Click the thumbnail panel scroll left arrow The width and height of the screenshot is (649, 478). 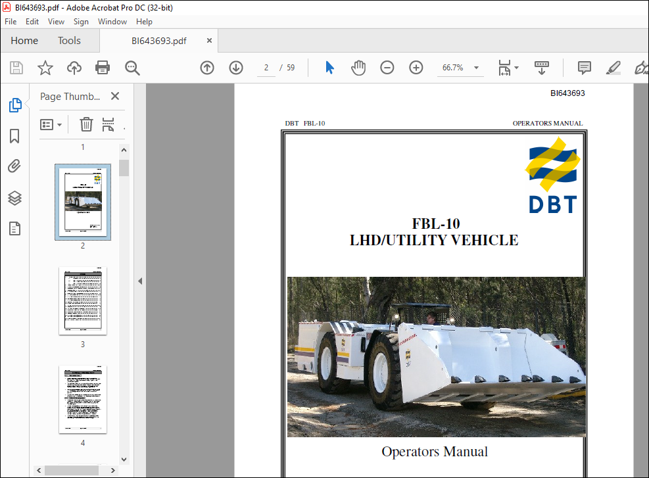click(39, 471)
